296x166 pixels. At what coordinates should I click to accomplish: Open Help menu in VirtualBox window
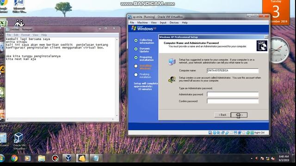click(x=185, y=23)
